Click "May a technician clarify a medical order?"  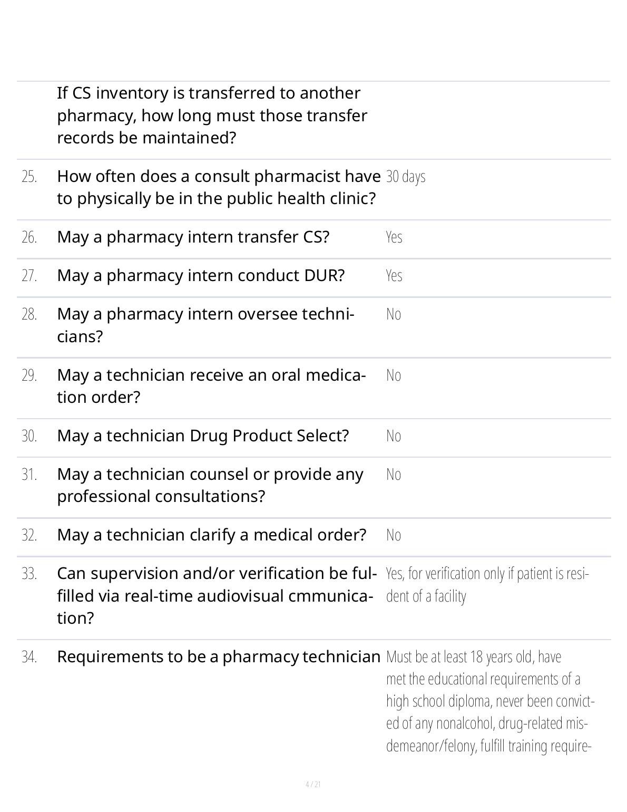coord(211,535)
